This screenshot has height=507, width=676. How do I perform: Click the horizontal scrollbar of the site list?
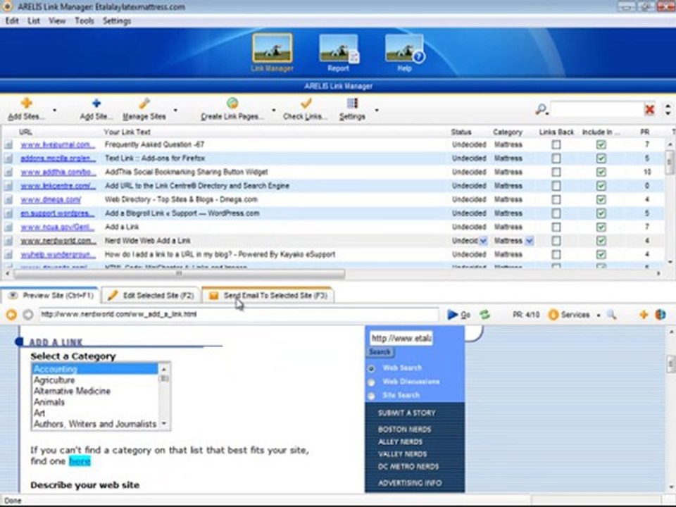click(x=179, y=273)
